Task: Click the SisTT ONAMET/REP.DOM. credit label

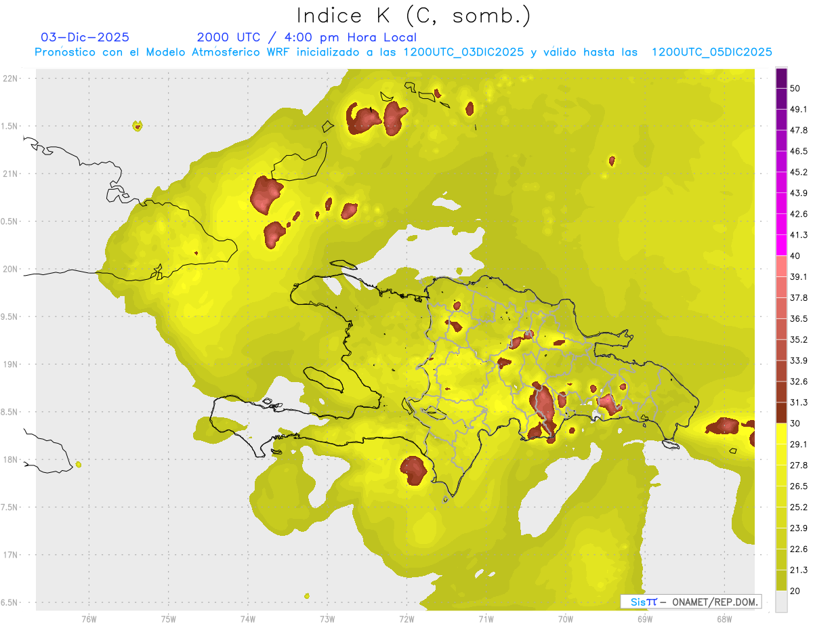Action: pos(690,602)
